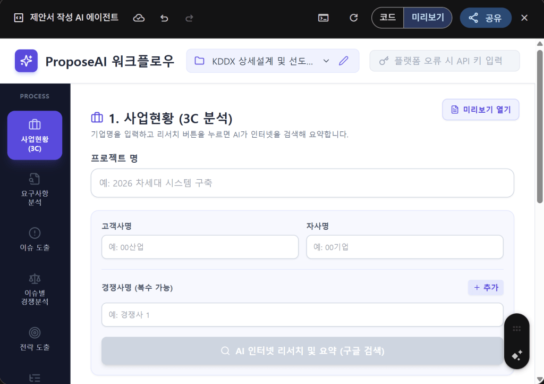This screenshot has width=544, height=384.
Task: Click the scrollbar up arrow
Action: (540, 44)
